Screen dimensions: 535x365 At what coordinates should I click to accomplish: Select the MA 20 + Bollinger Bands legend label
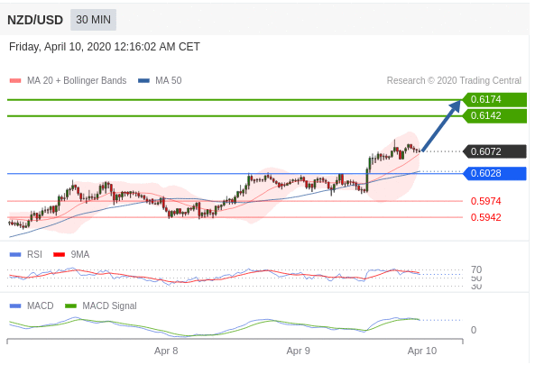[x=77, y=81]
